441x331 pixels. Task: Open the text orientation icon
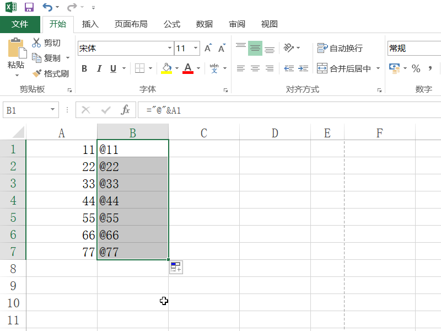[x=289, y=48]
